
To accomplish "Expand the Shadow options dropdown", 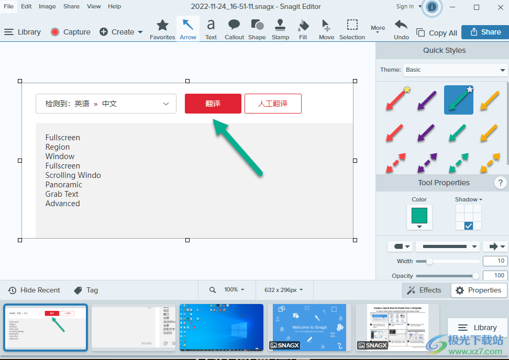I will (x=469, y=199).
